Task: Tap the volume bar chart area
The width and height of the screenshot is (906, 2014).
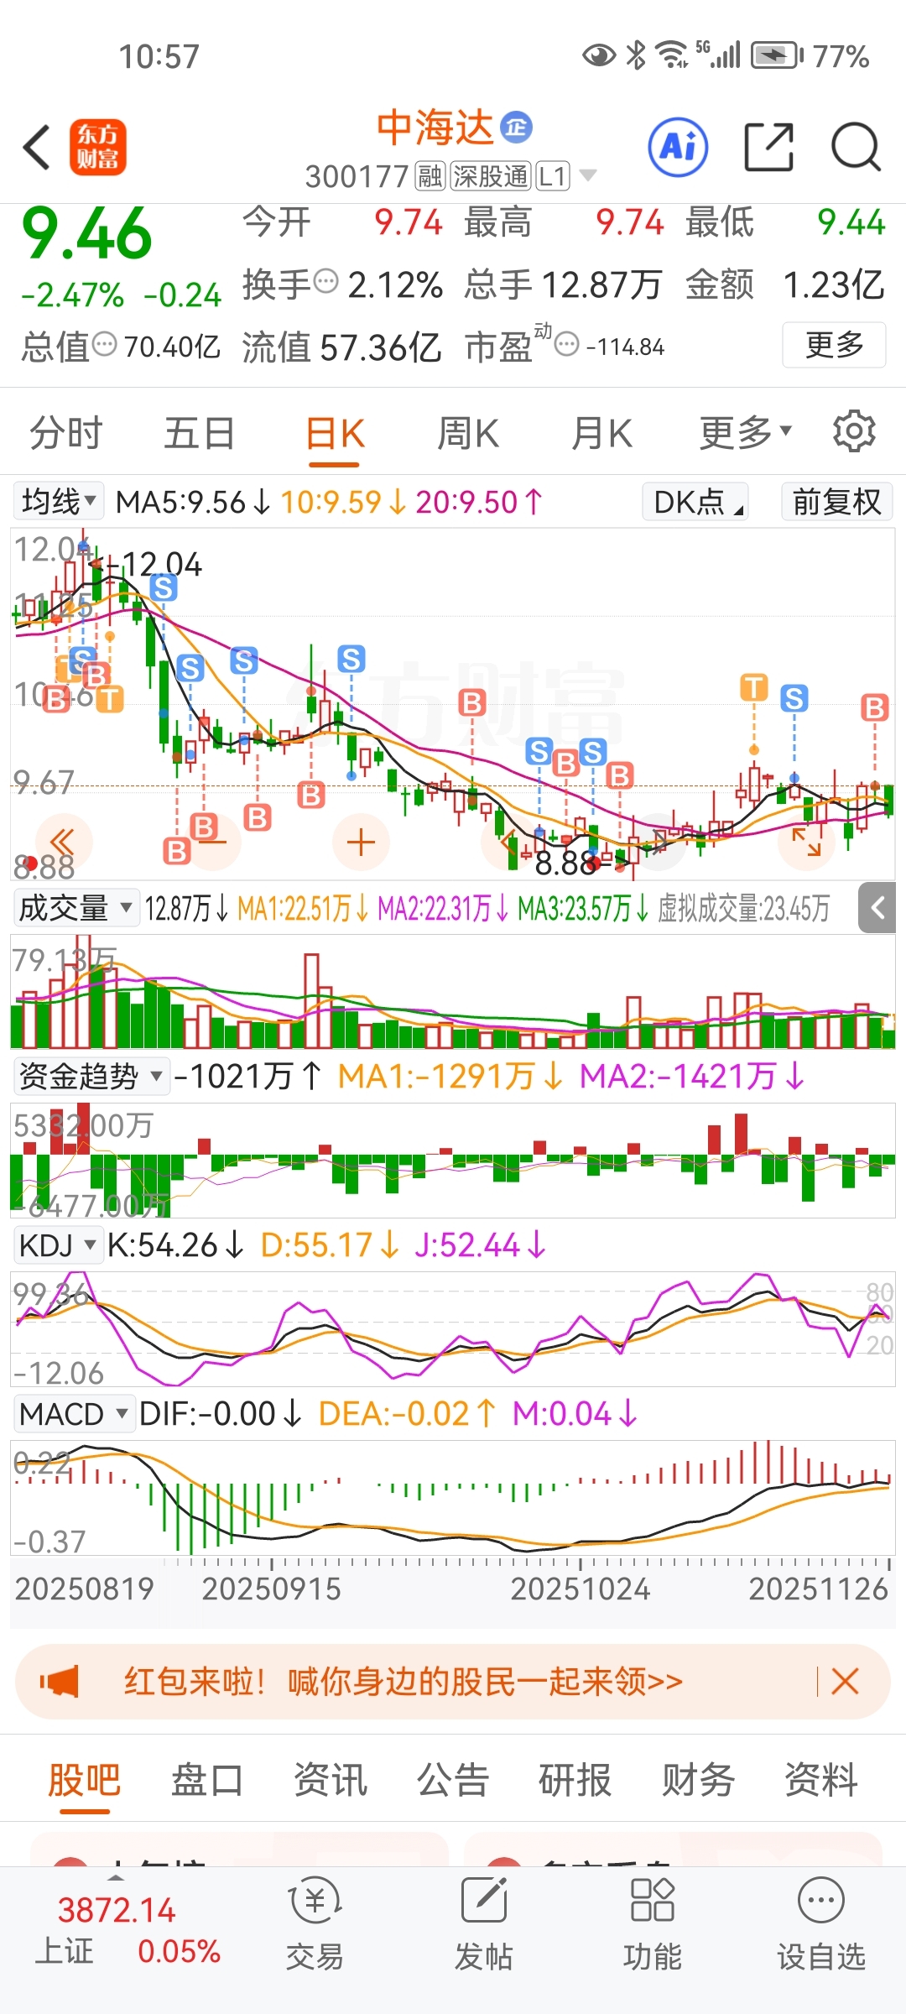Action: point(453,993)
